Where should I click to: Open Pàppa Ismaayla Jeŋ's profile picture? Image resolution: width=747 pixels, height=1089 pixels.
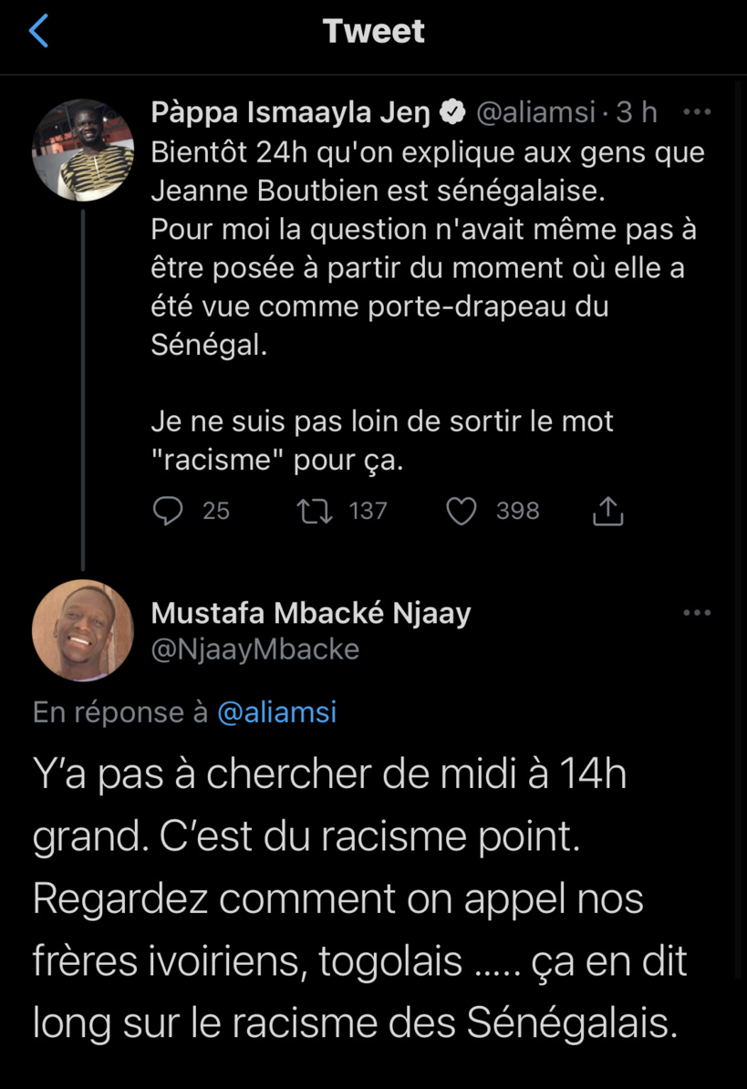(x=83, y=149)
